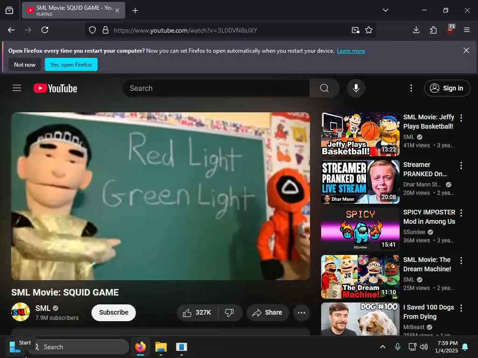Open SPICY Among Us thumbnail
The height and width of the screenshot is (358, 478).
click(x=360, y=229)
